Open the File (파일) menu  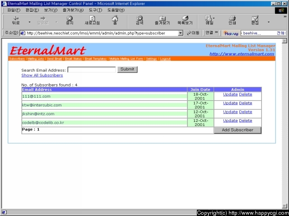14,10
